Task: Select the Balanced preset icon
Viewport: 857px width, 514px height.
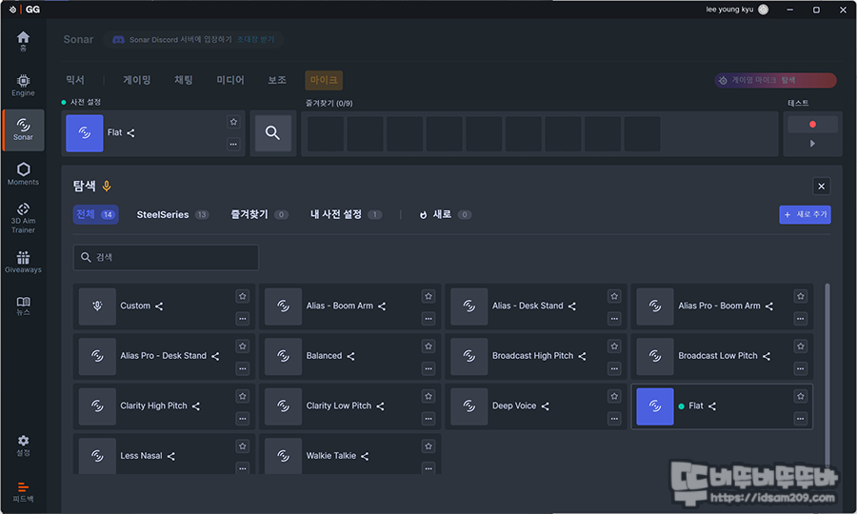Action: [x=283, y=356]
